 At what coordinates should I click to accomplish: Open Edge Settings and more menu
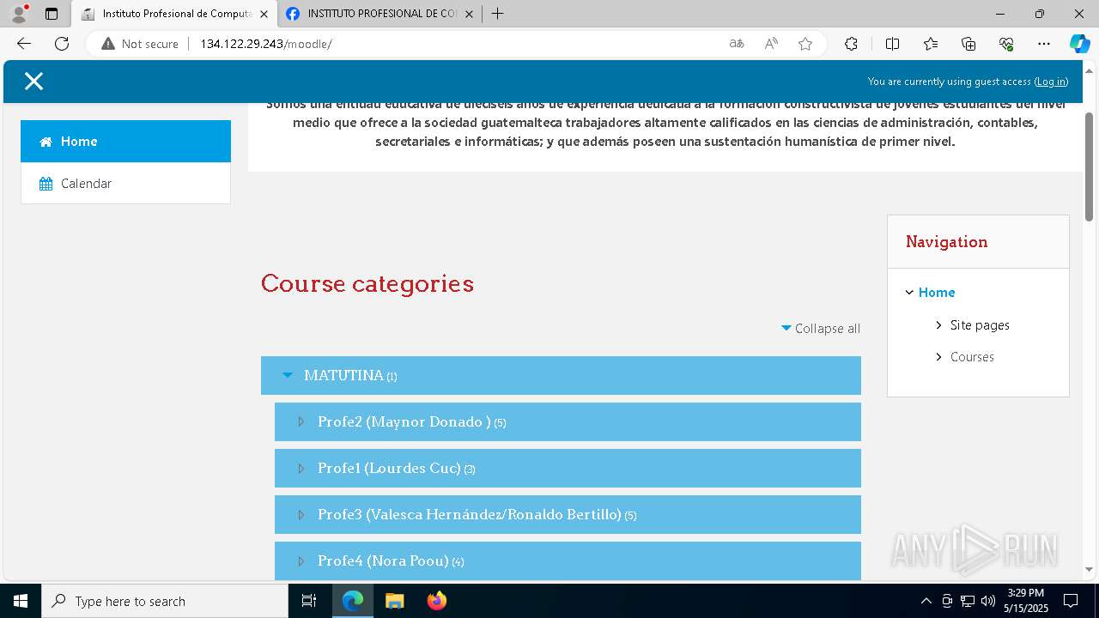(1044, 44)
